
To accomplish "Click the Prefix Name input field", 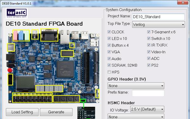I will [148, 93].
